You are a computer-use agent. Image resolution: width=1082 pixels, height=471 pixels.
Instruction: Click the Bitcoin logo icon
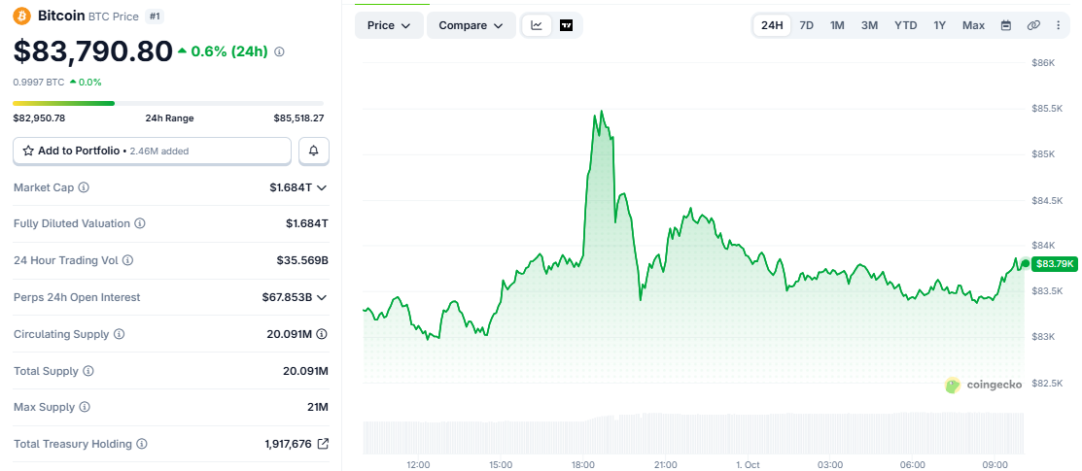pos(22,16)
